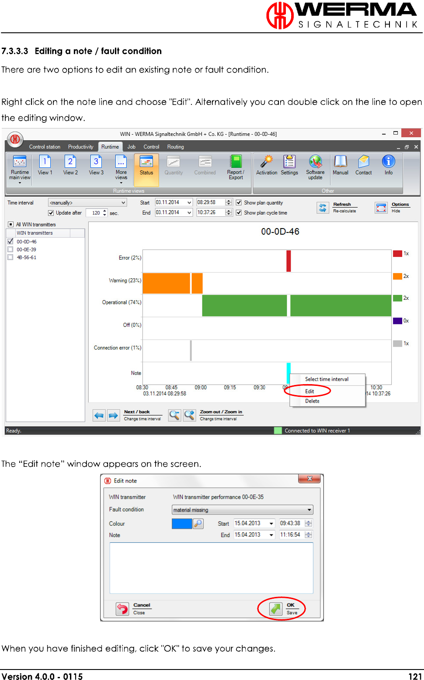
Task: Open the Runtime tab
Action: [x=110, y=147]
